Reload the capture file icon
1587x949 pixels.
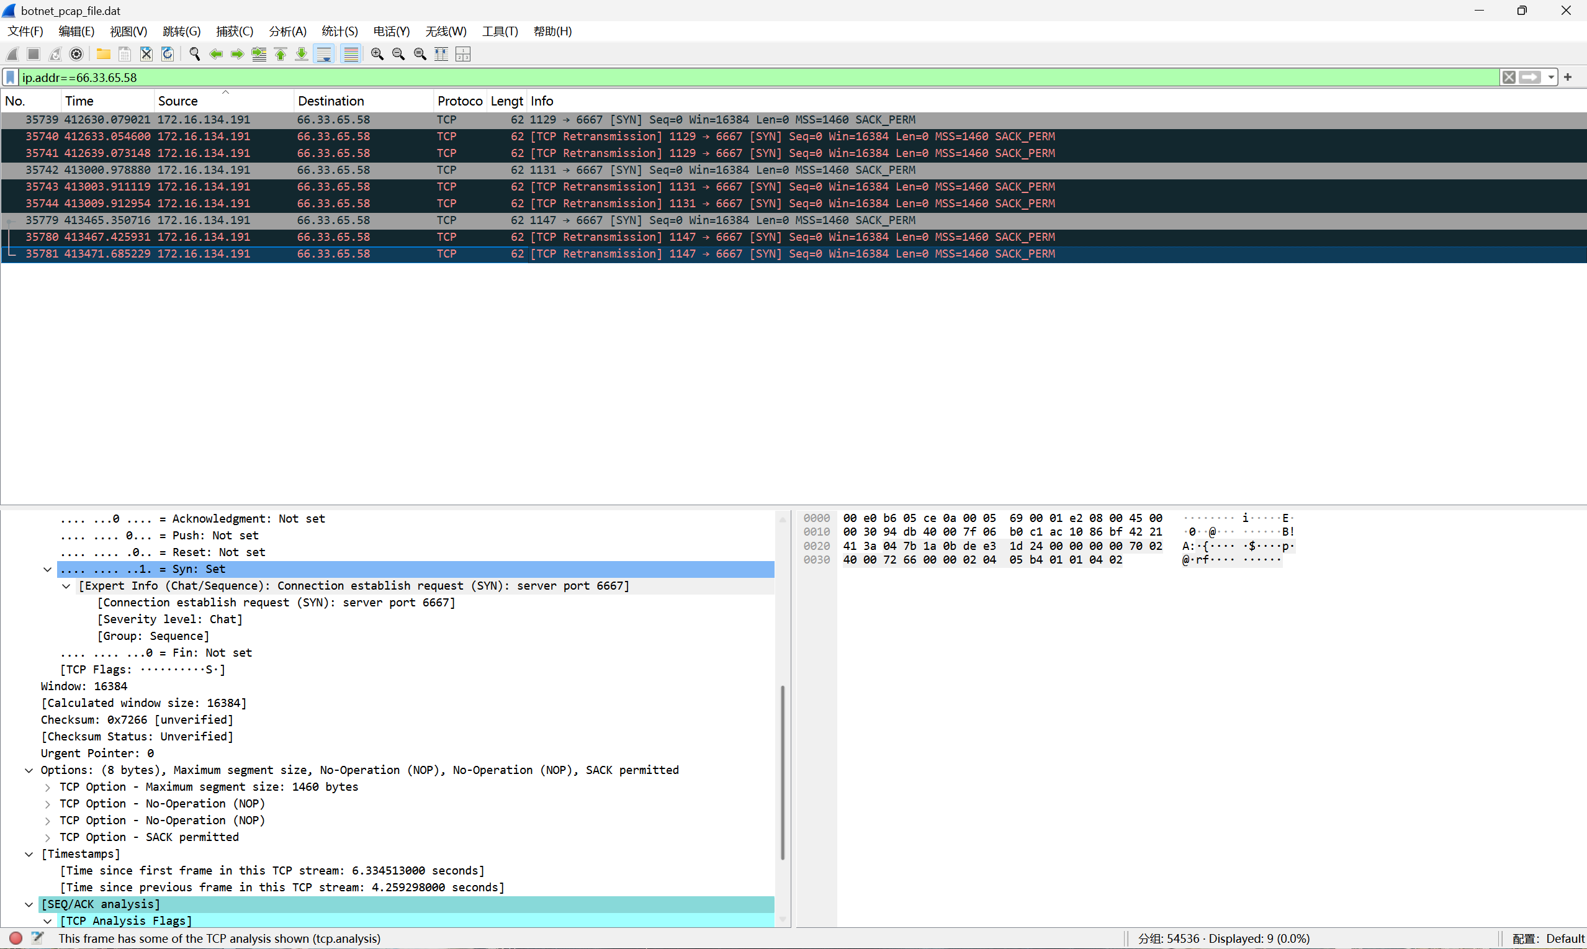pos(168,55)
